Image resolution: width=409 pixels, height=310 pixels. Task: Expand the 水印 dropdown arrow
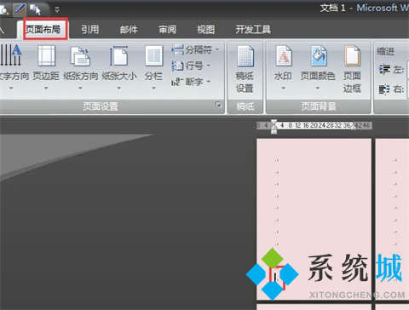pyautogui.click(x=283, y=89)
